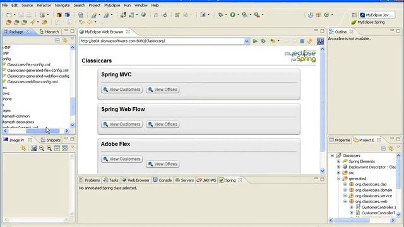Image resolution: width=404 pixels, height=227 pixels.
Task: Click View Customers under Spring Web Flow
Action: click(122, 124)
